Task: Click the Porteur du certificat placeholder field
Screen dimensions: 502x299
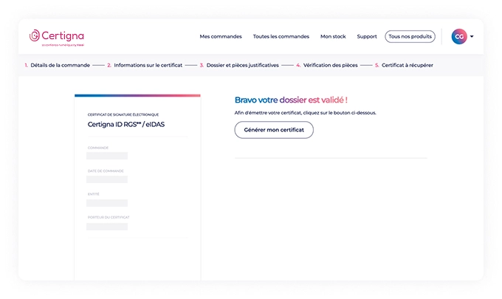Action: coord(107,227)
